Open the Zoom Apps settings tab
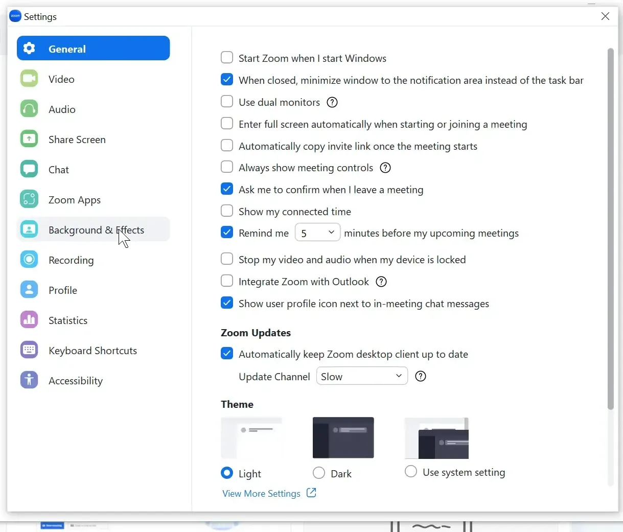 coord(94,199)
